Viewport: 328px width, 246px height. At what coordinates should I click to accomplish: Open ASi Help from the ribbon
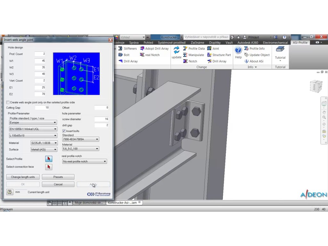click(x=238, y=53)
